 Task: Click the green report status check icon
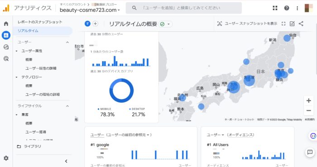tap(162, 24)
